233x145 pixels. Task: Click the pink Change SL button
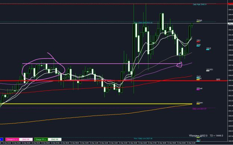click(x=12, y=139)
